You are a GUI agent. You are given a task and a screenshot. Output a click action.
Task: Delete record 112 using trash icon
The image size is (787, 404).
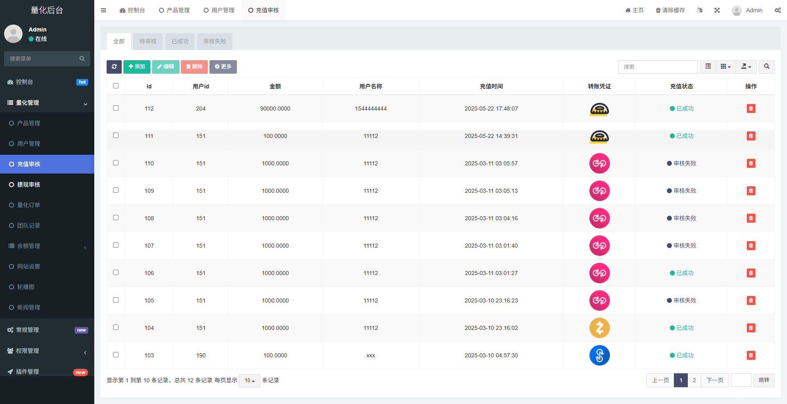(751, 108)
